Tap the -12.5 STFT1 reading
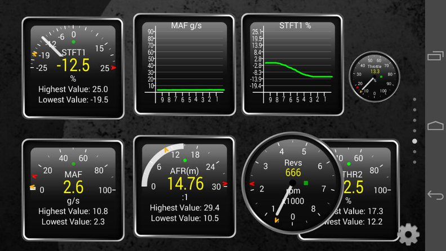Image resolution: width=446 pixels, height=251 pixels. click(73, 65)
